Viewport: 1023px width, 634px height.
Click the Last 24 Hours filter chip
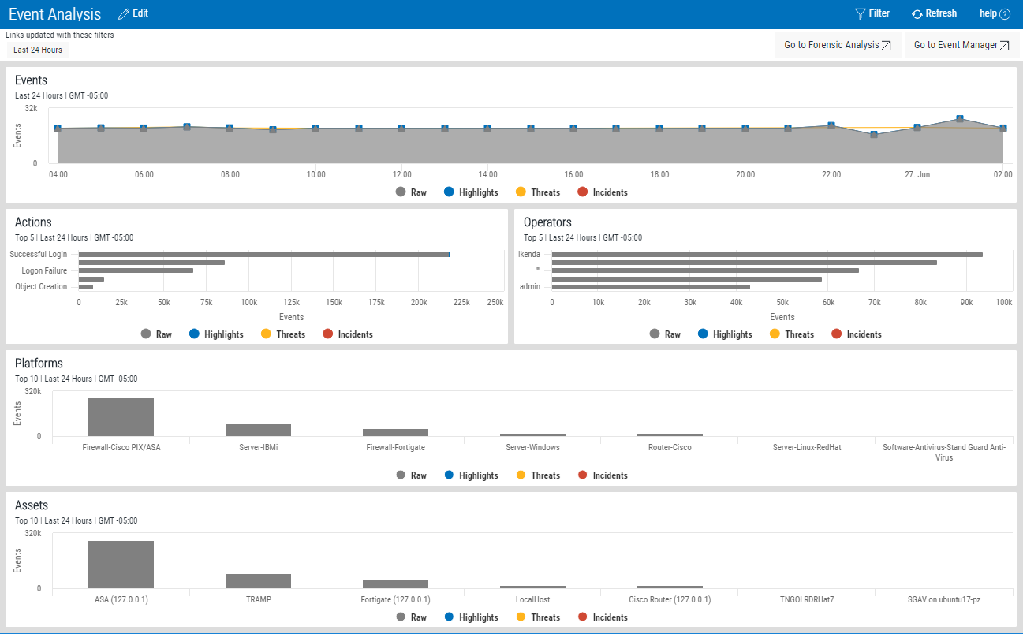coord(38,50)
